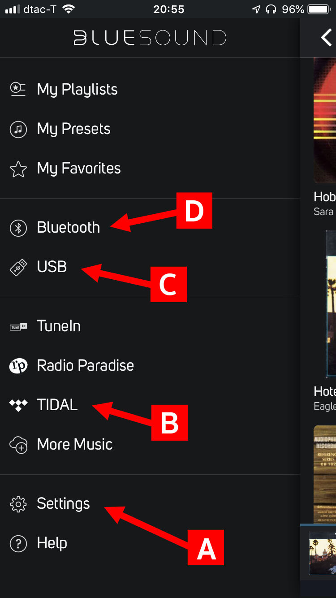Tap the TuneIn logo icon

click(x=18, y=326)
